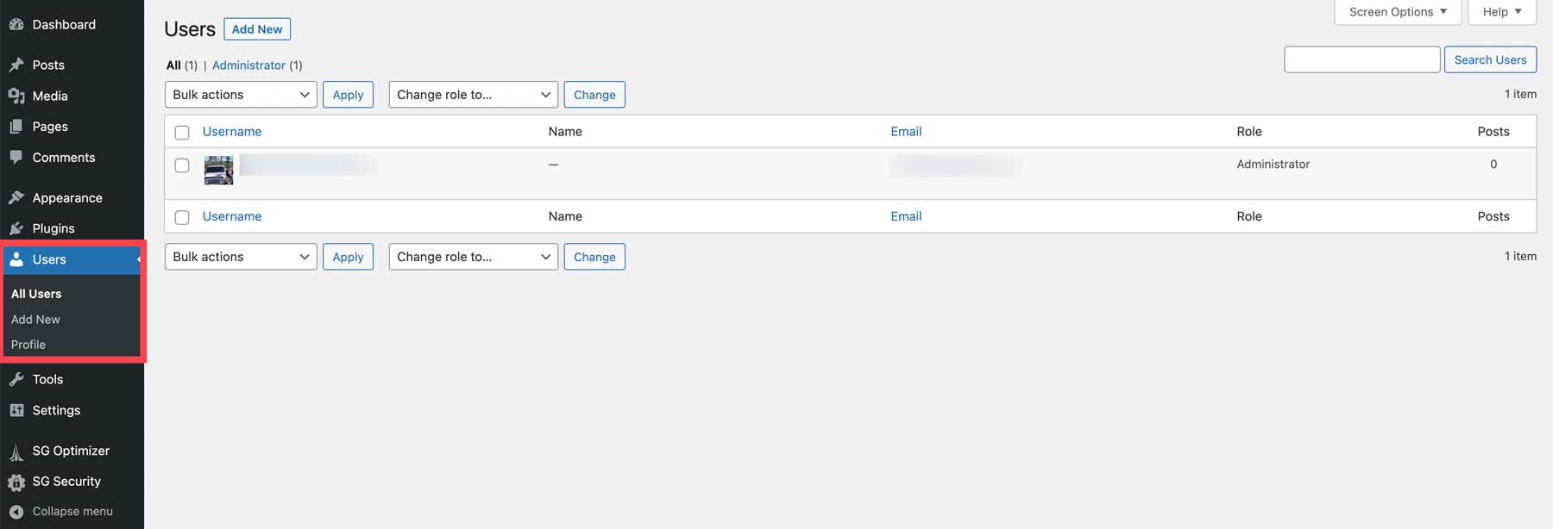Image resolution: width=1553 pixels, height=529 pixels.
Task: Open Media via its camera icon
Action: (16, 96)
